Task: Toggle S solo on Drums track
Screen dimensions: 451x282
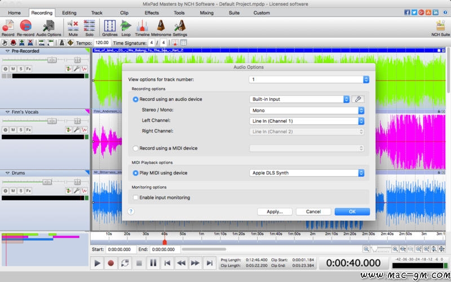Action: click(x=21, y=191)
